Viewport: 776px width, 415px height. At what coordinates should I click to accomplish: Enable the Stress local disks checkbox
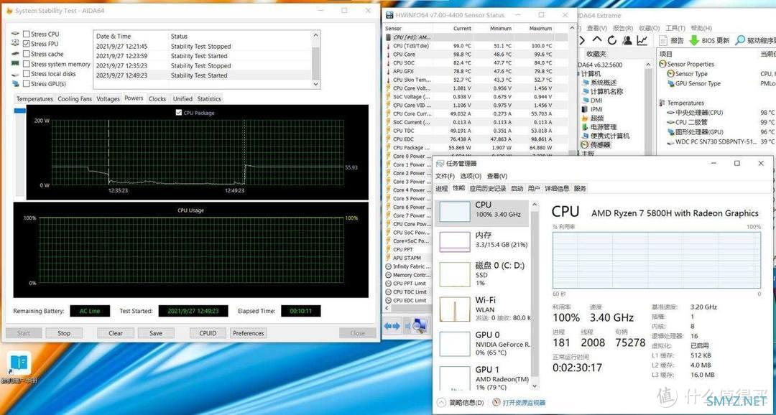point(27,74)
